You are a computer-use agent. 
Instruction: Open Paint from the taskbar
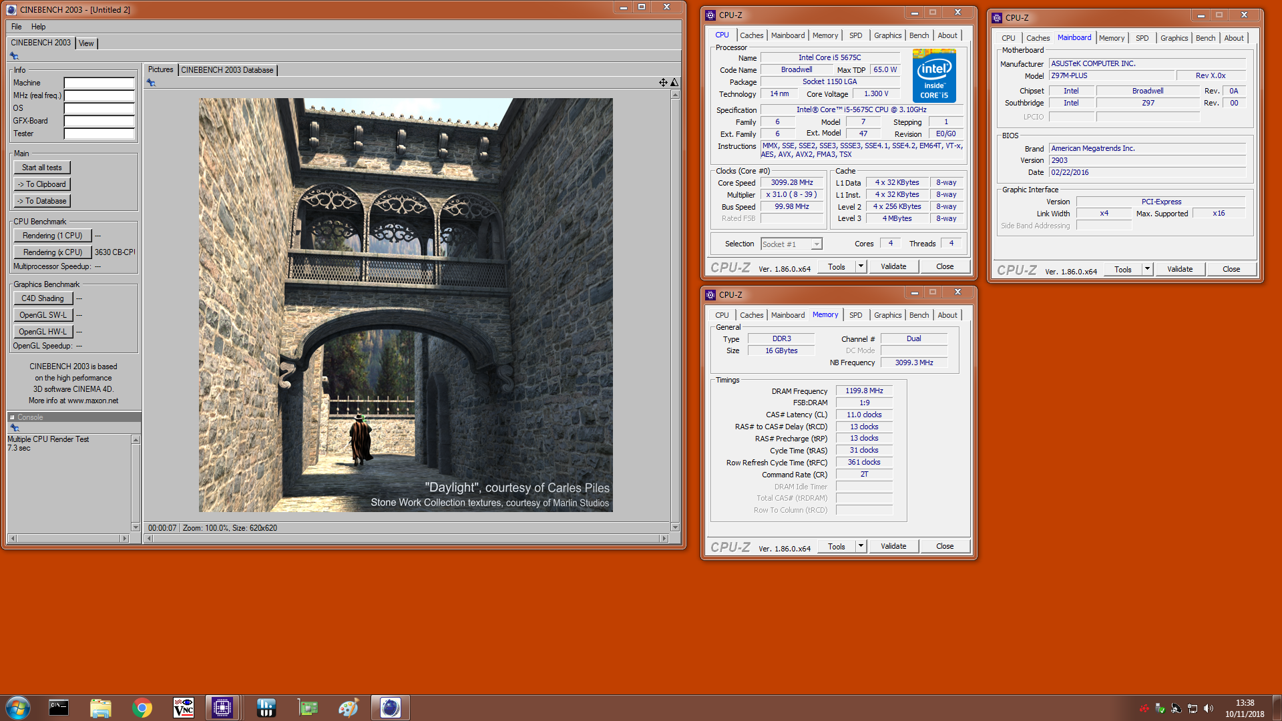349,708
